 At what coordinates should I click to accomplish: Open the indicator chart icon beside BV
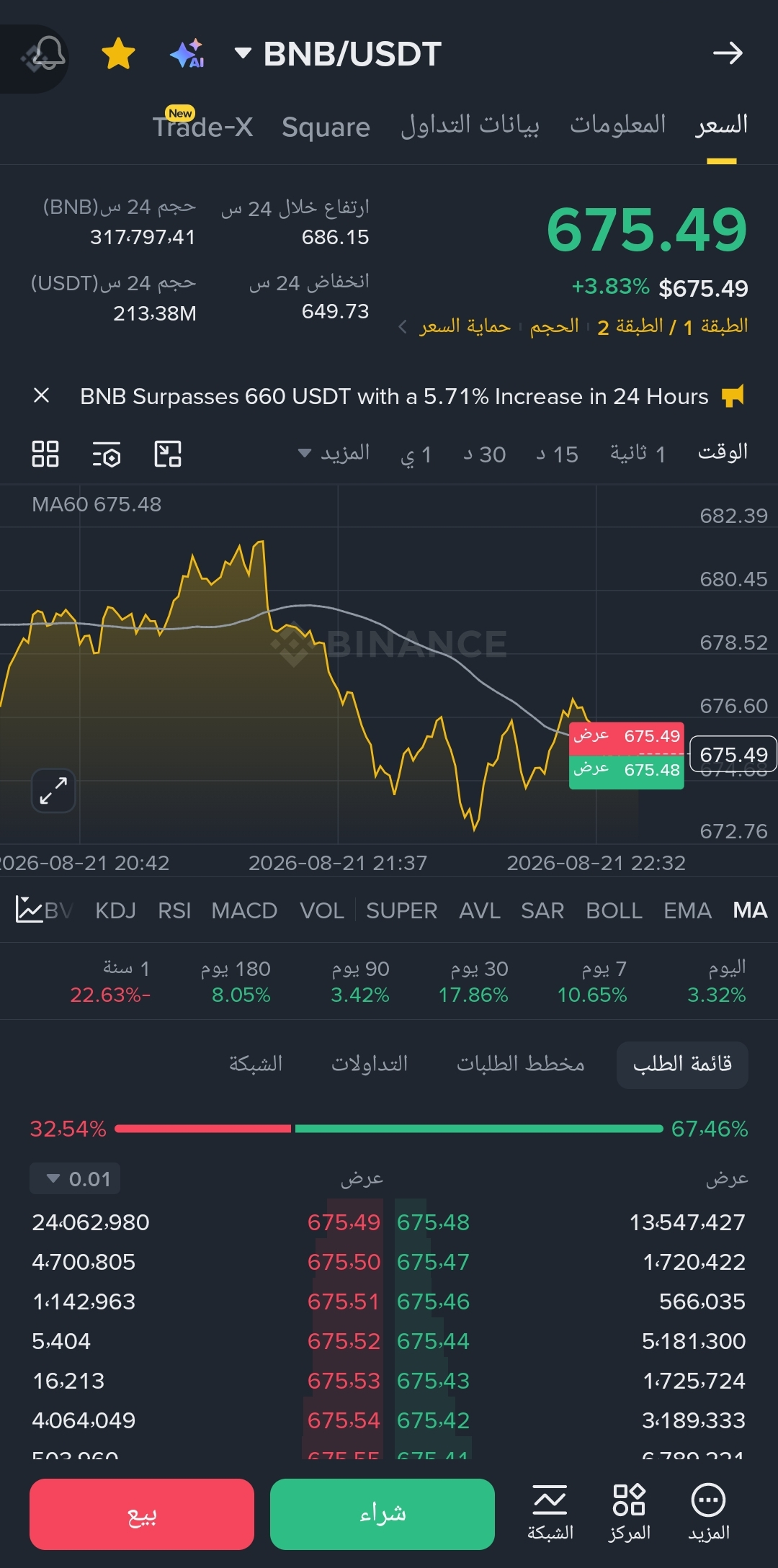pos(29,910)
